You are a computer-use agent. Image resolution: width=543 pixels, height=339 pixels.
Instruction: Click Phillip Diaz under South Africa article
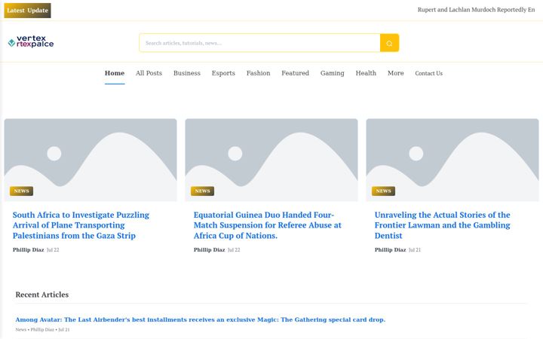(x=29, y=250)
